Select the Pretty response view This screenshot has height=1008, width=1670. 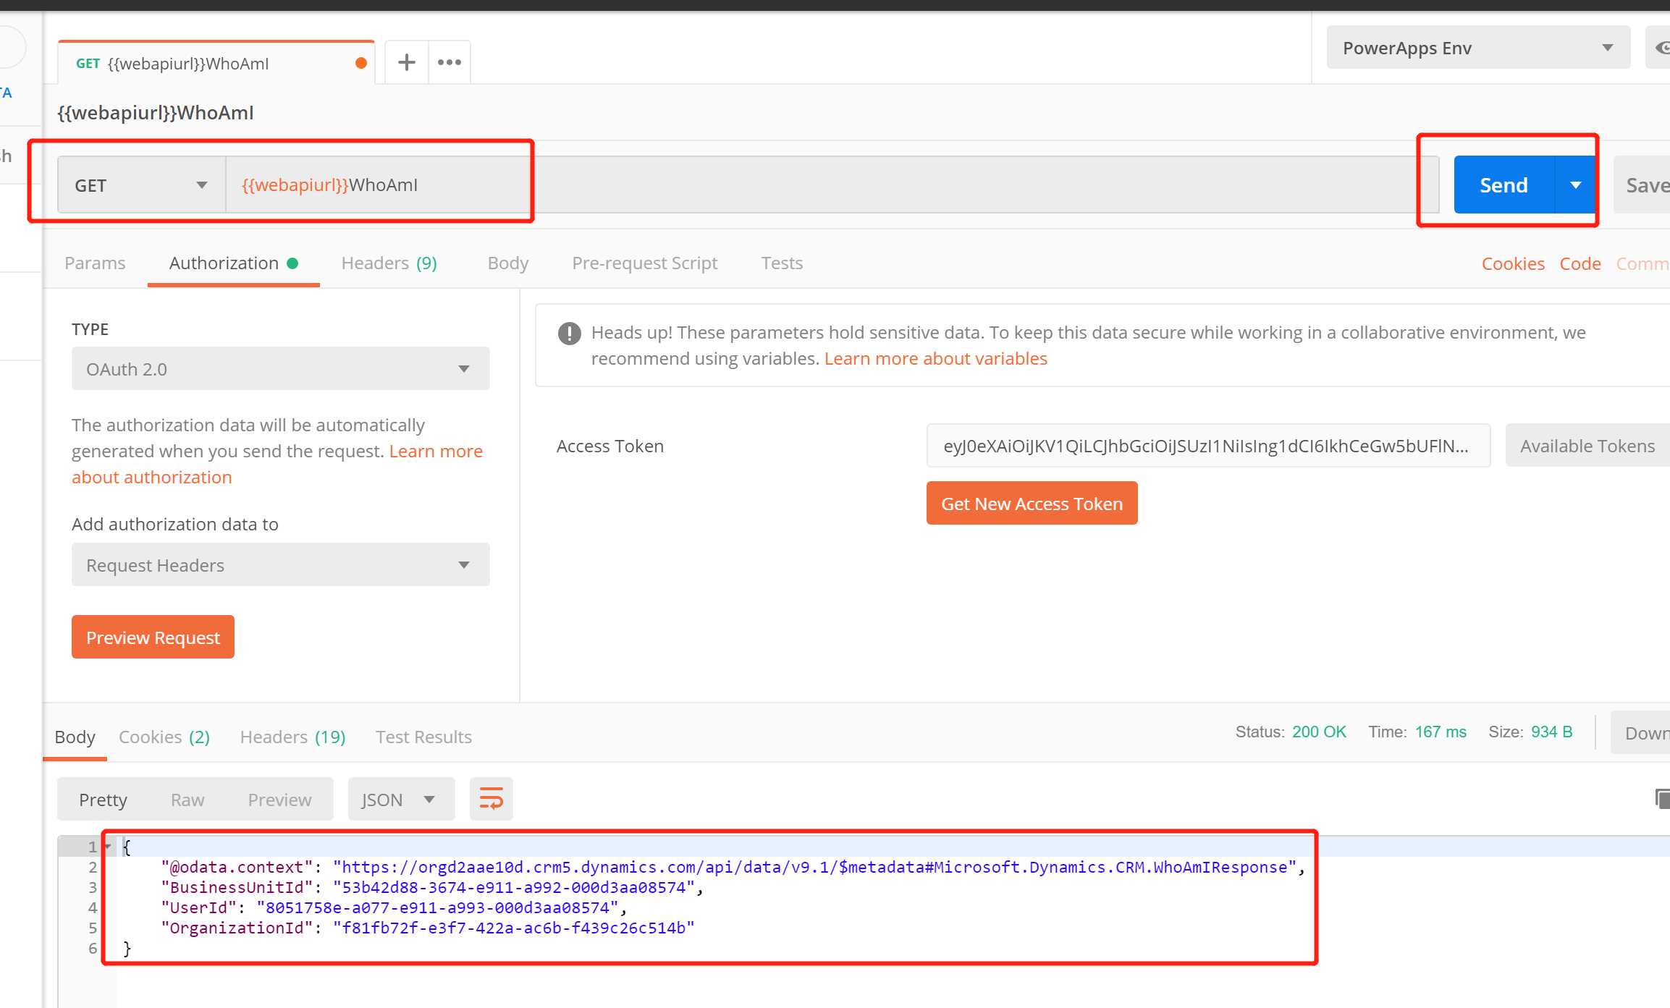(104, 800)
